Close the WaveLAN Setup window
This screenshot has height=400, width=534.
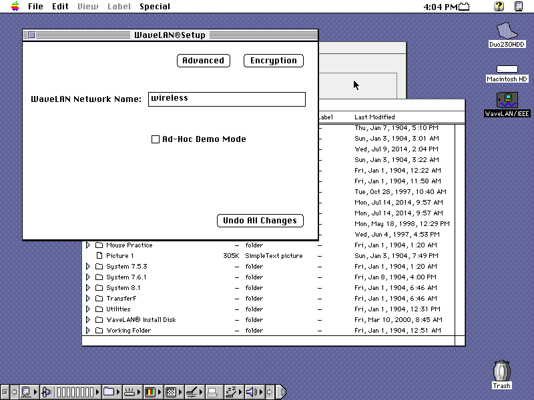pyautogui.click(x=31, y=35)
